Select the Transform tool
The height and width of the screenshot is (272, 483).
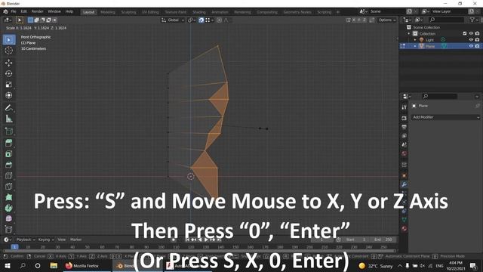point(9,95)
